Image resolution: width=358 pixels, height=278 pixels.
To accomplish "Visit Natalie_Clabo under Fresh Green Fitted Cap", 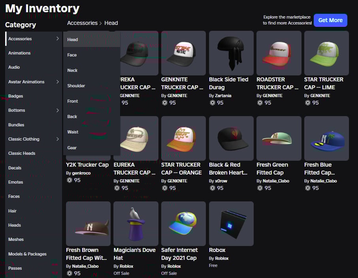I will pos(276,181).
